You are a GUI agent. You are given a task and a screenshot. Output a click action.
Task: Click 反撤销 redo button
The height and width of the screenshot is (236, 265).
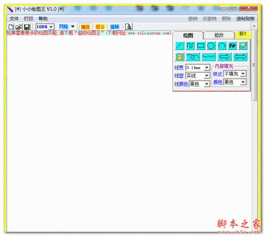[210, 19]
